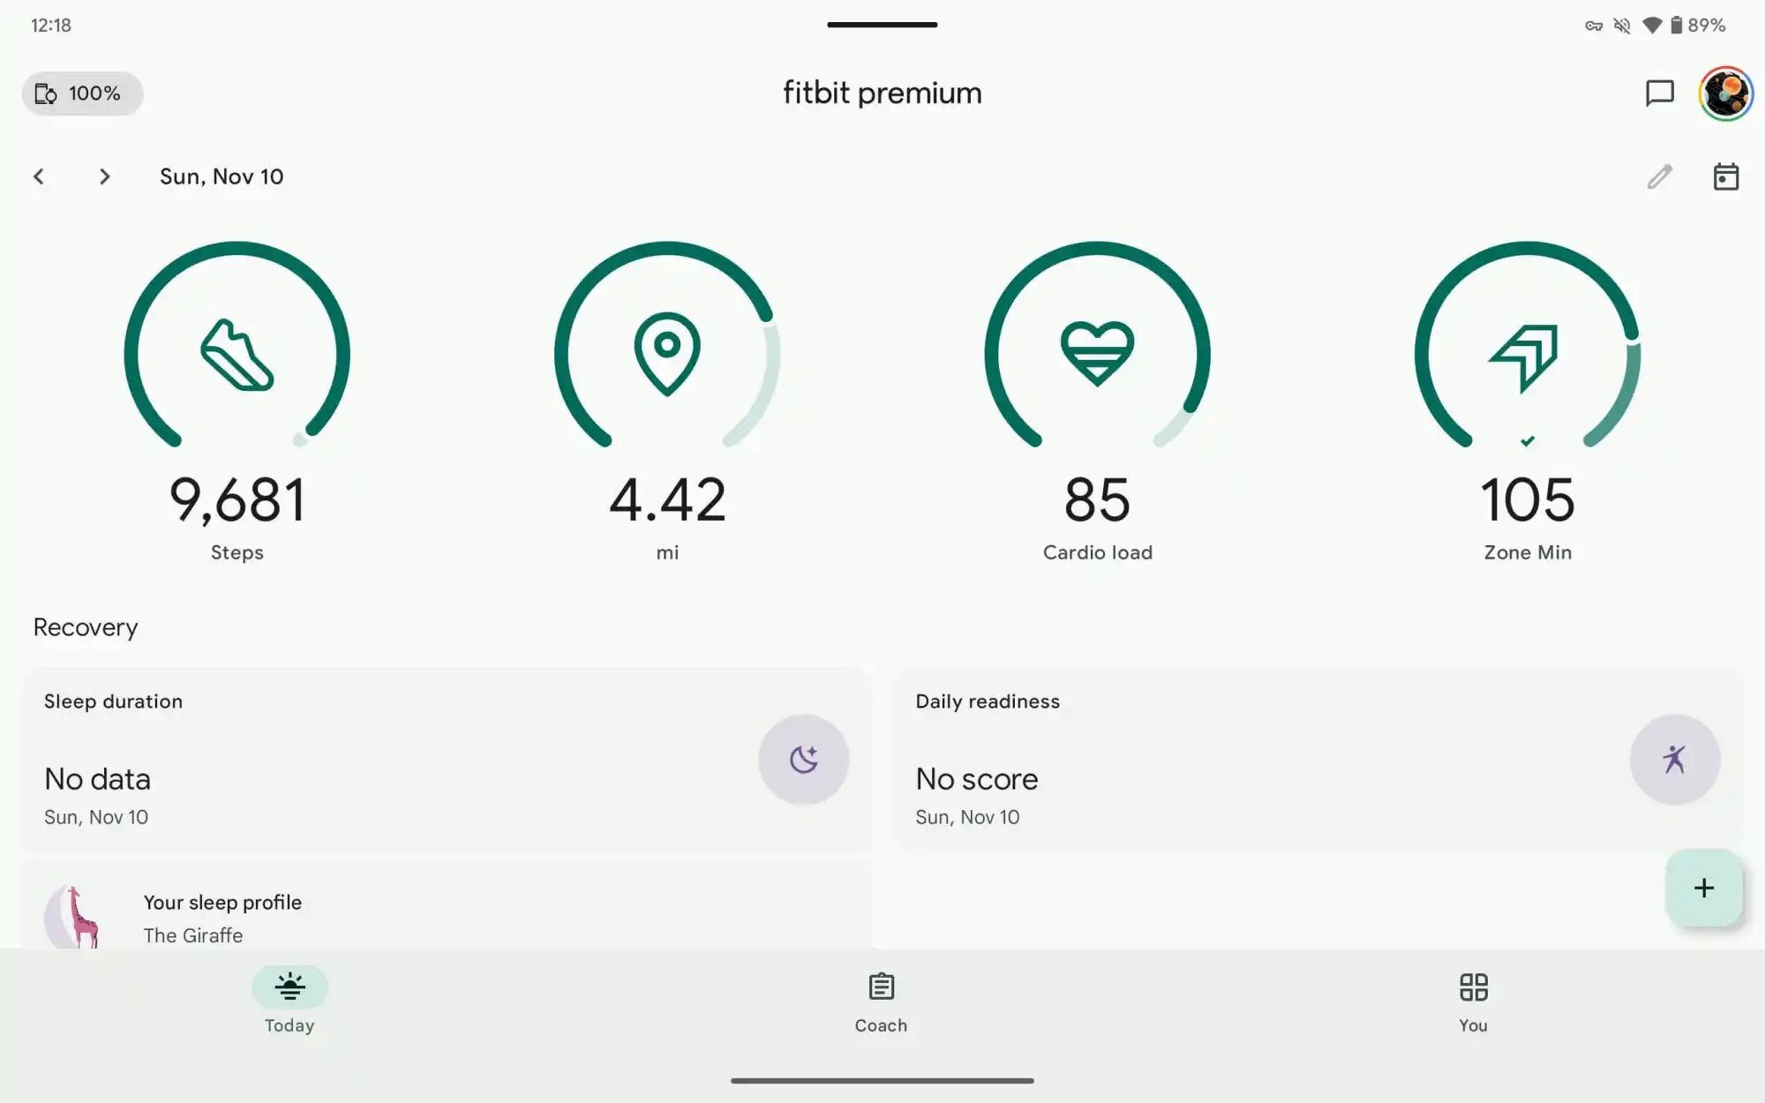The width and height of the screenshot is (1765, 1103).
Task: Navigate to Coach tab
Action: click(882, 1002)
